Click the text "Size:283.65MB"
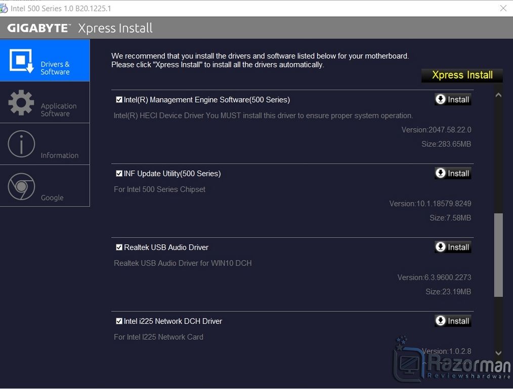The width and height of the screenshot is (513, 389). point(446,144)
